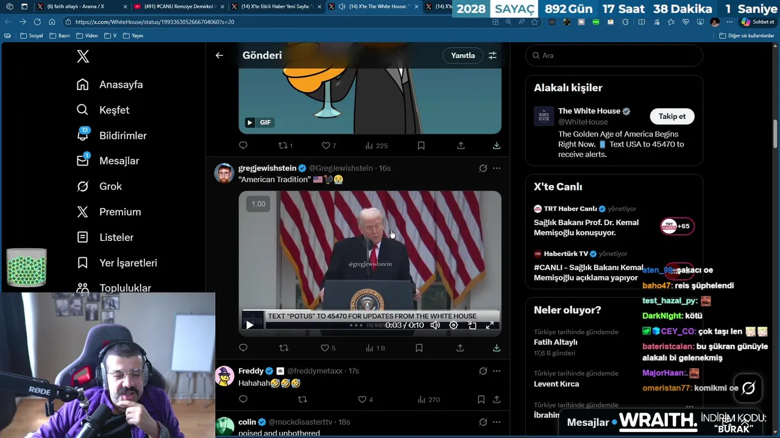Click Grok explain icon on gregjewishstein post
Image resolution: width=780 pixels, height=438 pixels.
pos(483,168)
